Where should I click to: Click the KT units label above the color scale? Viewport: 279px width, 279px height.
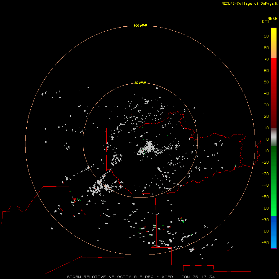click(264, 21)
